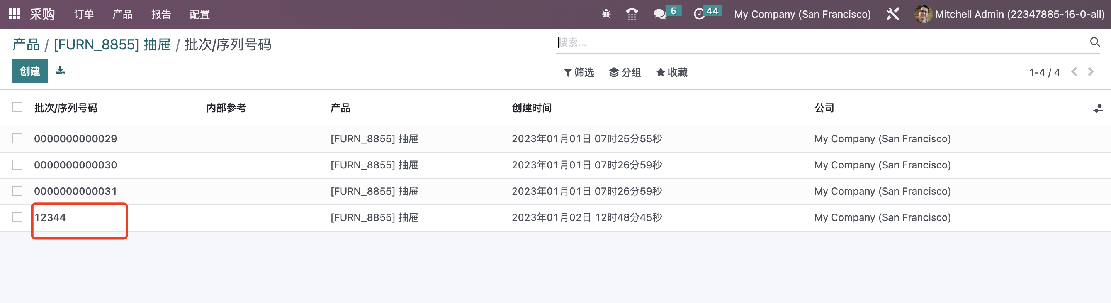Go to [FURN_8855] 抽屉 breadcrumb link
The width and height of the screenshot is (1111, 303).
112,44
